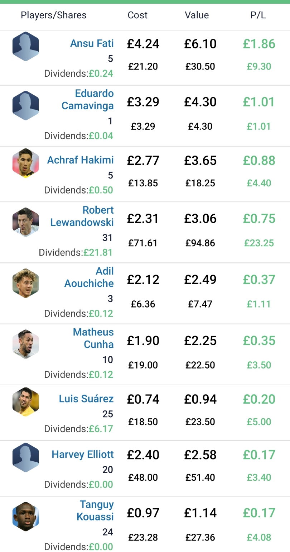Open Achraf Hakimi's hexagon photo
Image resolution: width=290 pixels, height=552 pixels.
coord(25,163)
